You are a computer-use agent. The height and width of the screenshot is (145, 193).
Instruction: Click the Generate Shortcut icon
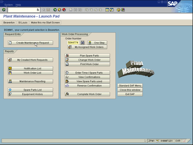111,10
